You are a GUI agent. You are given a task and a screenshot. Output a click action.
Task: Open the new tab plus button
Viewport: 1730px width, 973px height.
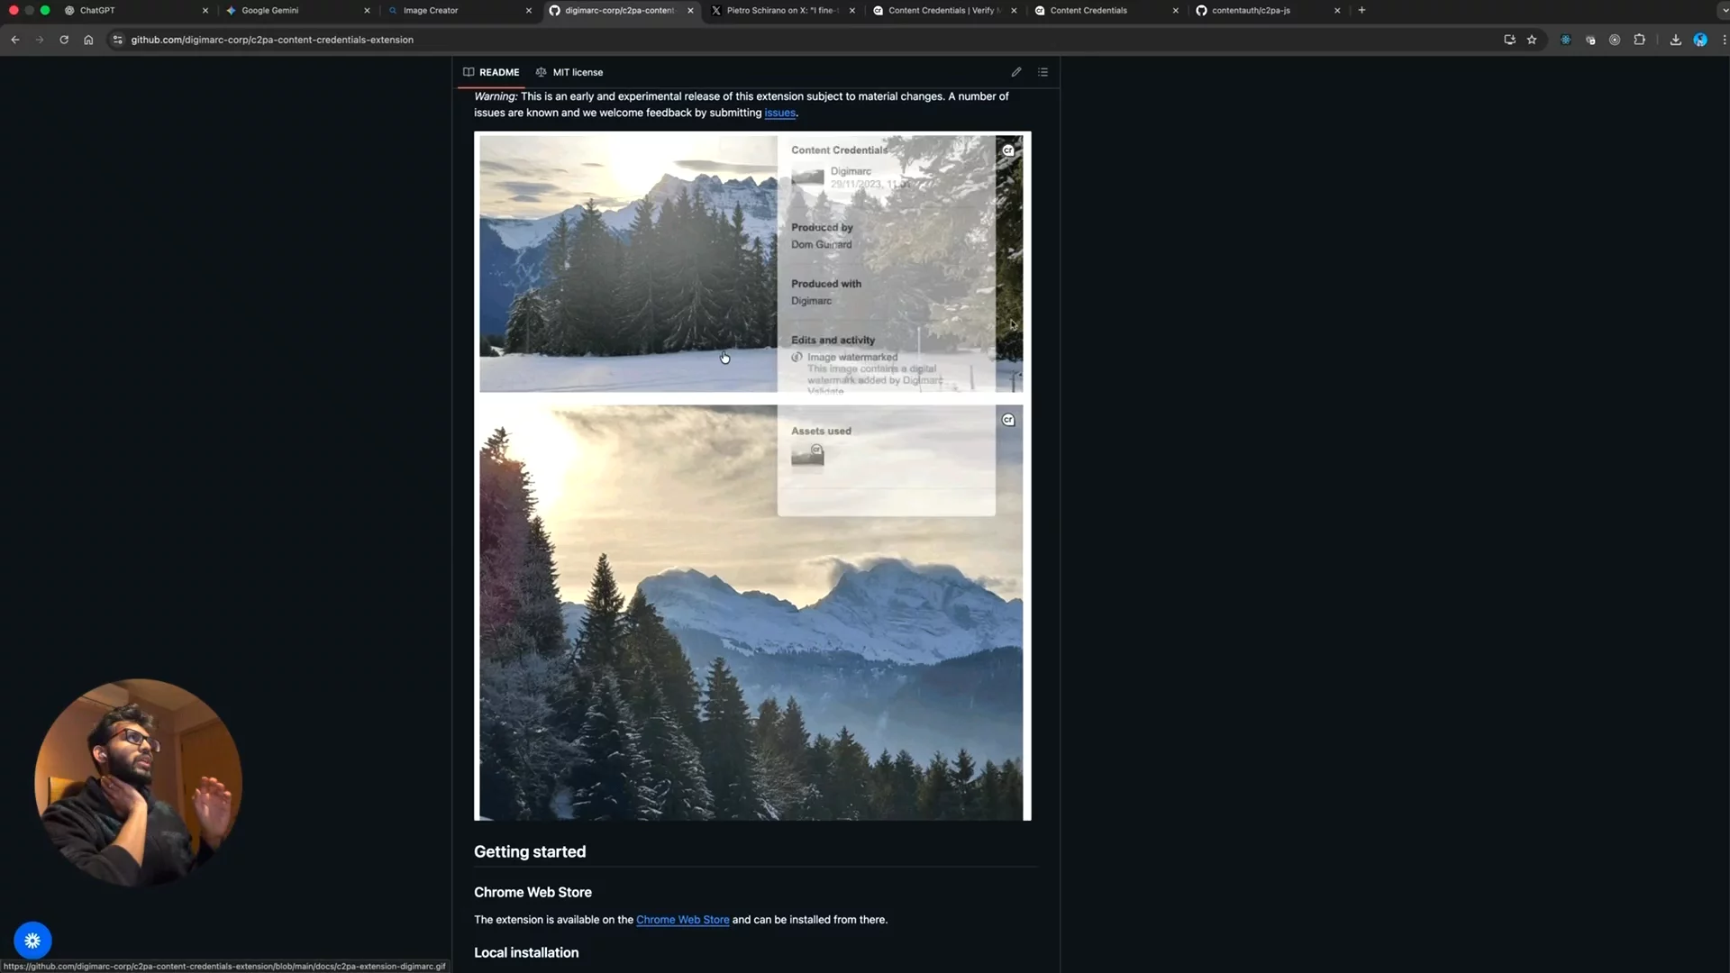[1361, 10]
